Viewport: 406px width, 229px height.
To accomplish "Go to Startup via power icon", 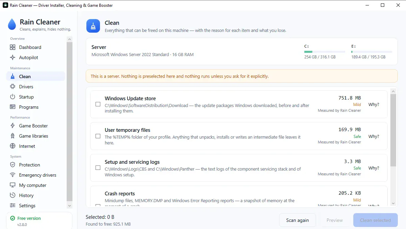I will coord(13,97).
